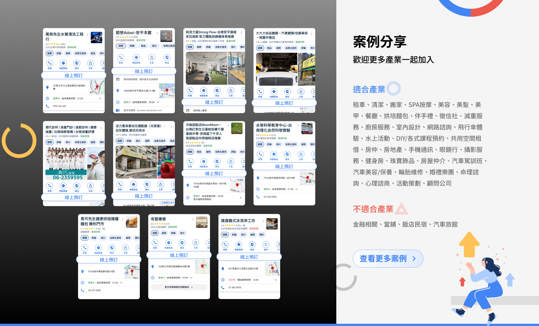Click the website icon in 黑熊先生水管清洗工程行 card
The width and height of the screenshot is (539, 326).
(77, 63)
